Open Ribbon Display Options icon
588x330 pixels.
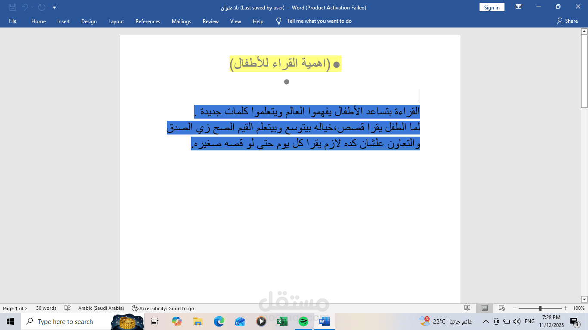coord(518,7)
